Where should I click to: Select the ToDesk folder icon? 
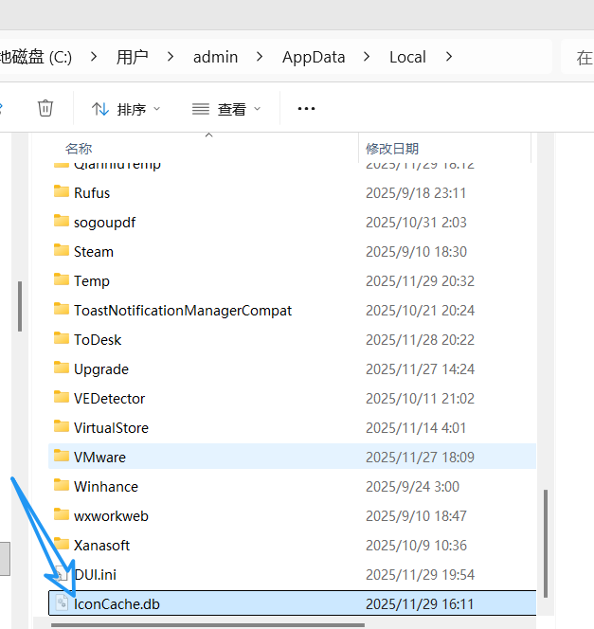pyautogui.click(x=62, y=339)
